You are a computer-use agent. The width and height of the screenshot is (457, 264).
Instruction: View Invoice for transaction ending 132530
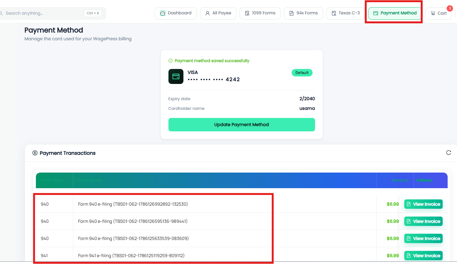pos(423,204)
